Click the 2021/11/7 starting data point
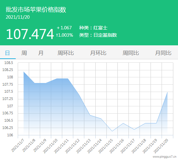The height and width of the screenshot is (160, 178). (23, 72)
